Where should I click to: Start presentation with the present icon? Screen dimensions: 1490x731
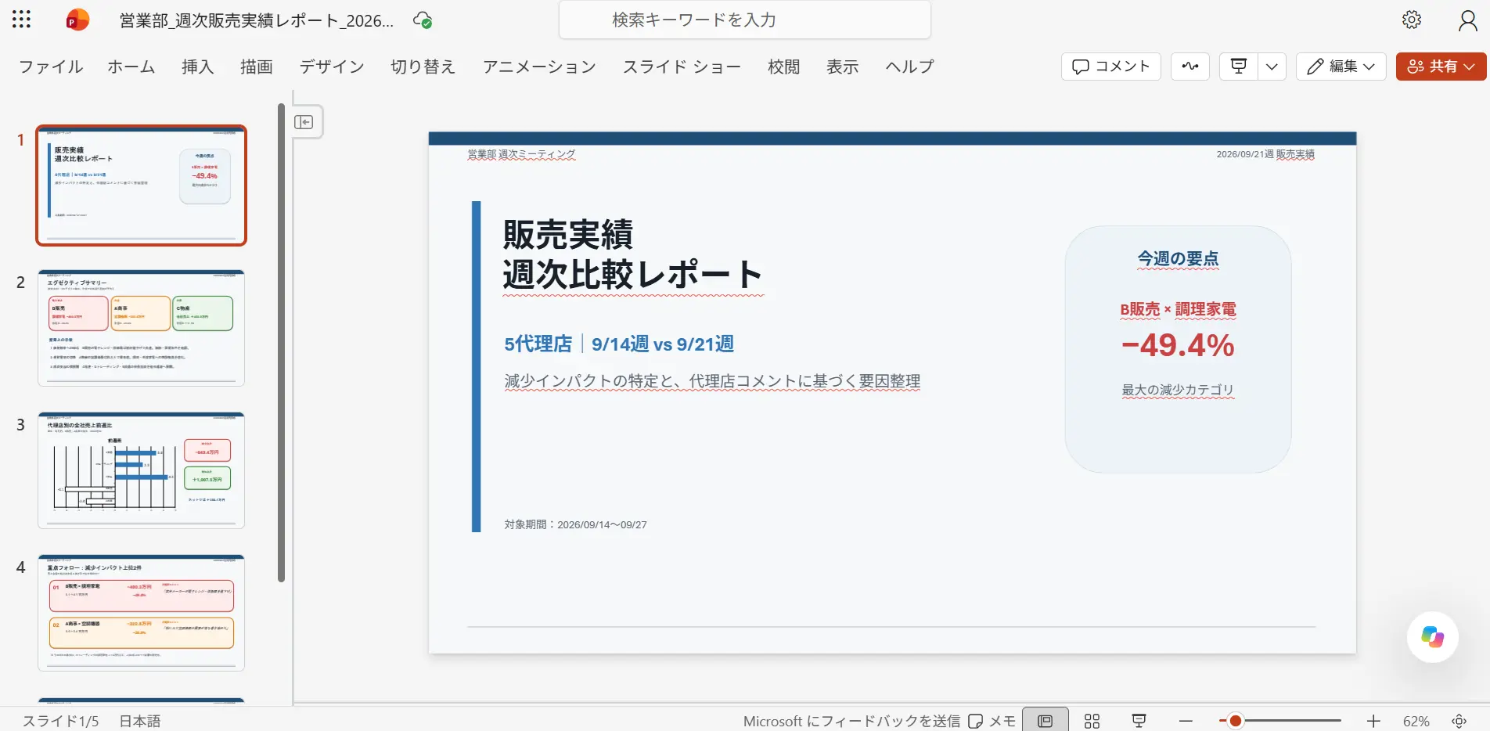click(x=1239, y=67)
